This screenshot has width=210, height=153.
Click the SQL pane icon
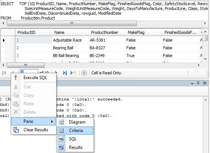[x=61, y=139]
